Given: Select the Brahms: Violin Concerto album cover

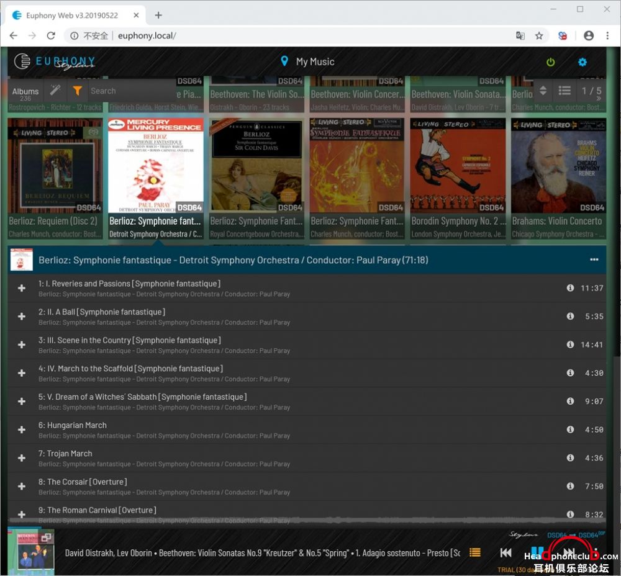Looking at the screenshot, I should [x=558, y=166].
